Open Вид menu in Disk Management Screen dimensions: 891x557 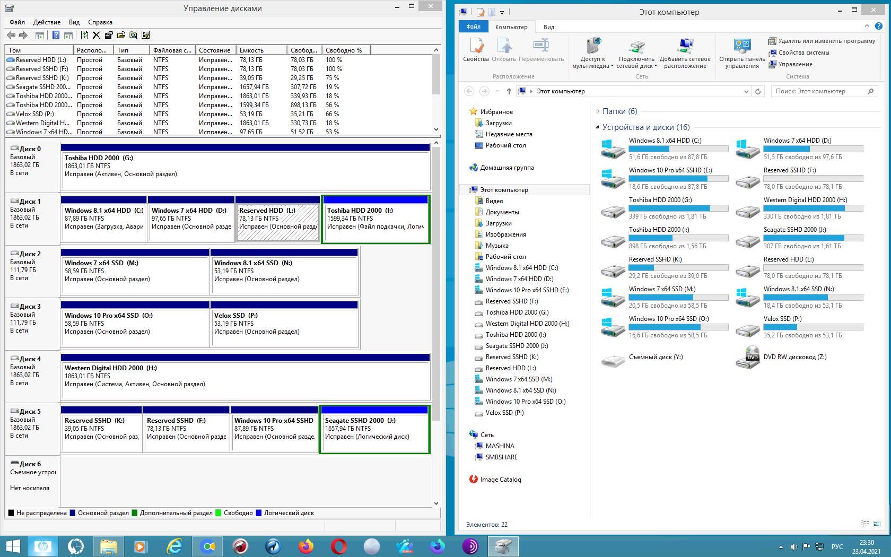pos(74,22)
